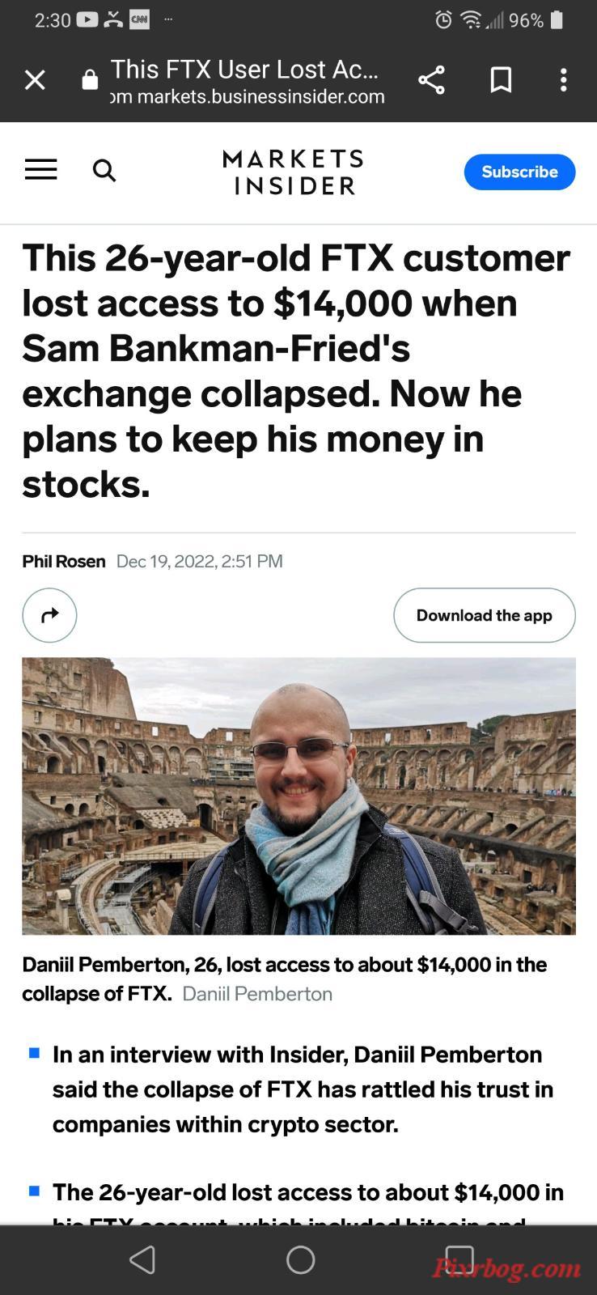Viewport: 597px width, 1295px height.
Task: Tap the lock icon for site info
Action: tap(90, 80)
